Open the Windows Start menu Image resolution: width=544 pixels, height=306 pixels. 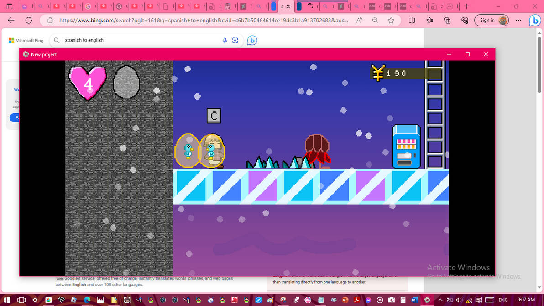point(7,300)
